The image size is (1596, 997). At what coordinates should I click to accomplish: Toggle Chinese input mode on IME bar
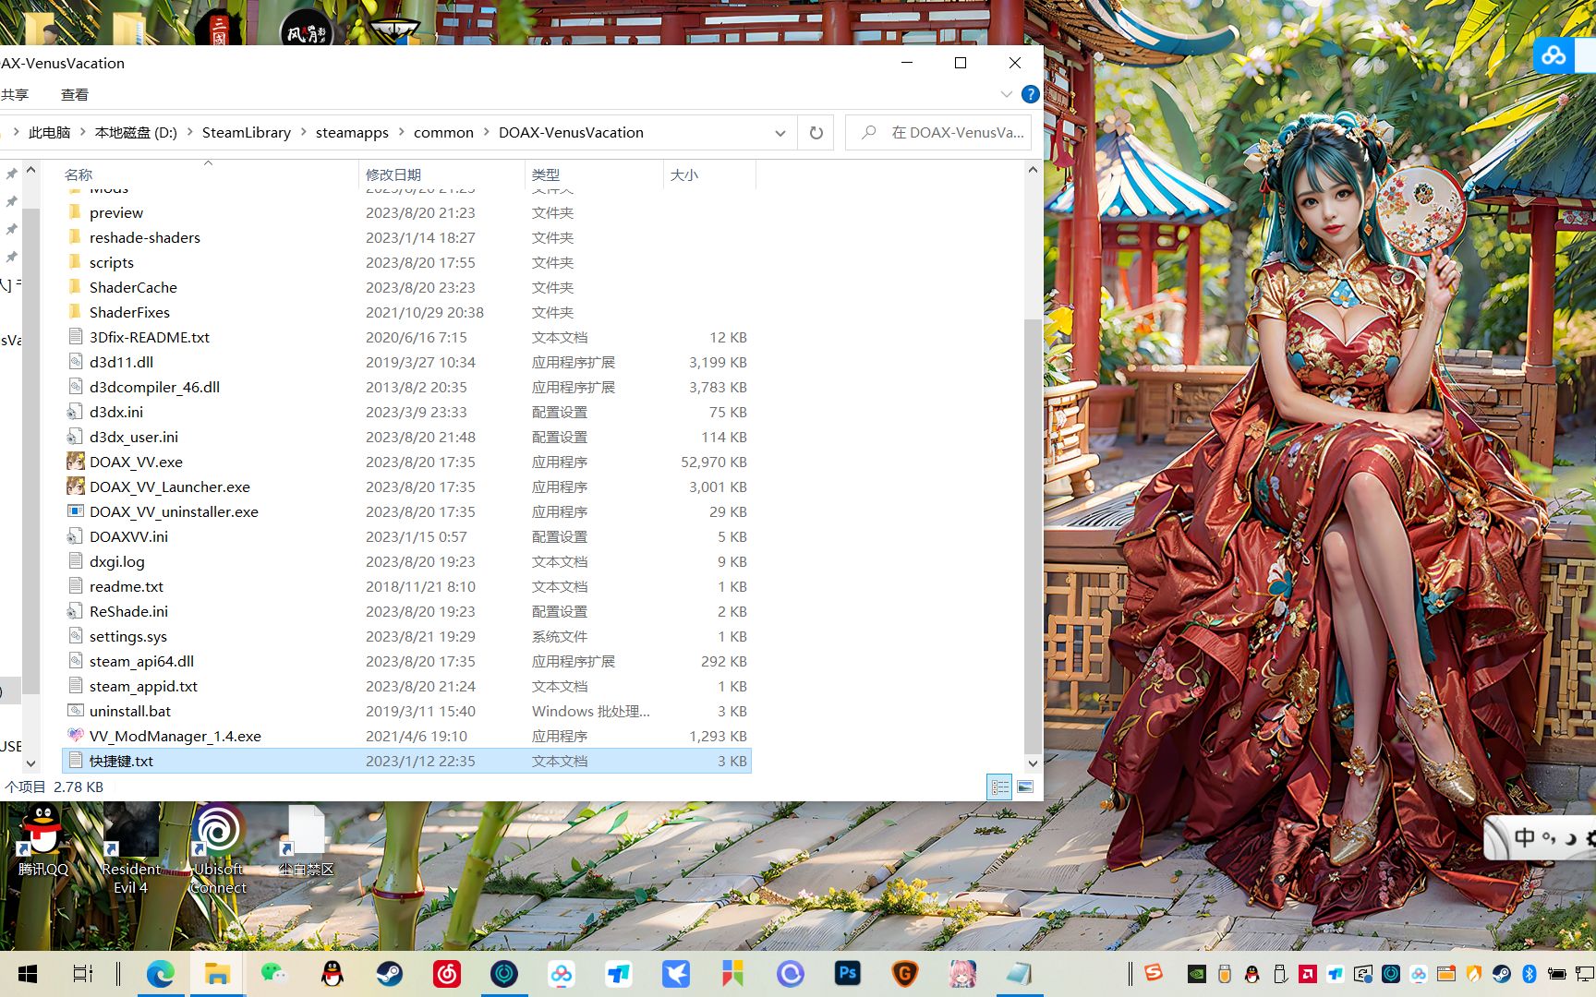click(1524, 837)
